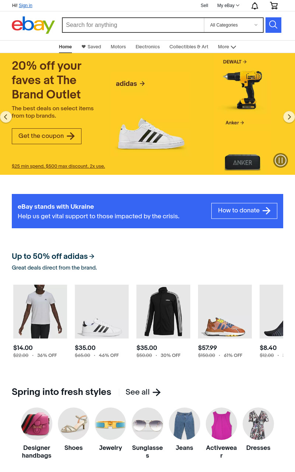Open the Jewelry category circle icon
Viewport: 295px width, 472px height.
111,424
